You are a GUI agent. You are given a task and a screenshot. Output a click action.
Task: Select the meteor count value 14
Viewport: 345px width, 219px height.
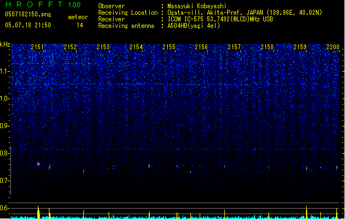(80, 25)
